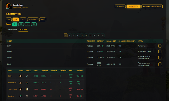Click the КАРТА column header

[x=140, y=41]
